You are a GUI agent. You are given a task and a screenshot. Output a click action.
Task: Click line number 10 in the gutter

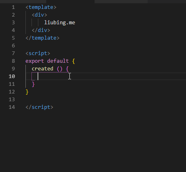click(x=12, y=76)
